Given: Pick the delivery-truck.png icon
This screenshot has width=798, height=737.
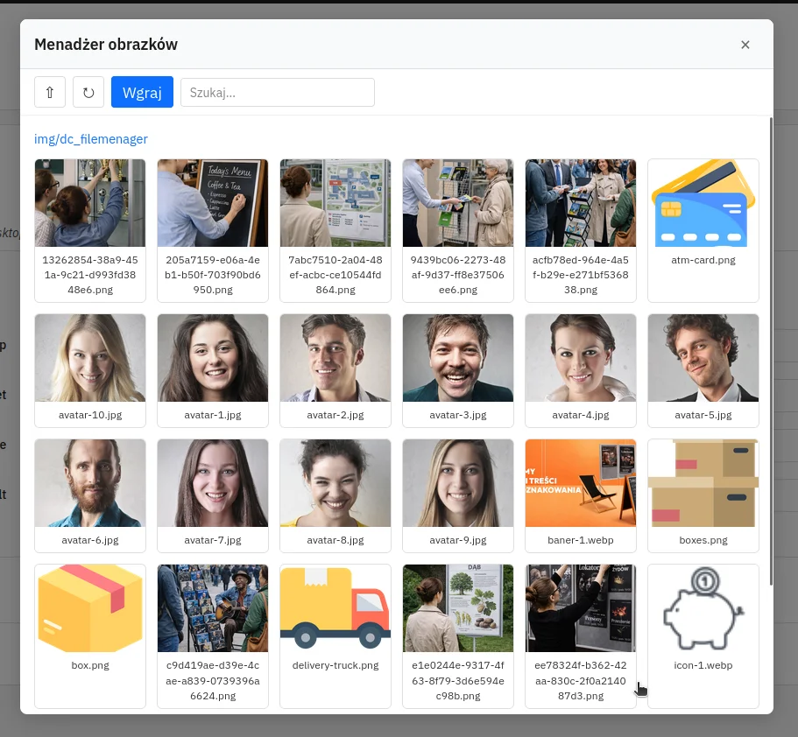Looking at the screenshot, I should coord(335,608).
